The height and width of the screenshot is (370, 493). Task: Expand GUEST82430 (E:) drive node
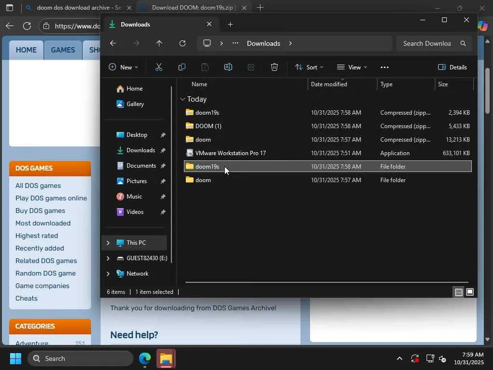[x=108, y=258]
